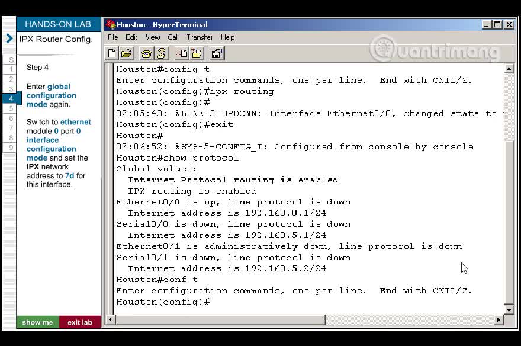Open the File menu
Image resolution: width=521 pixels, height=346 pixels.
click(x=113, y=37)
